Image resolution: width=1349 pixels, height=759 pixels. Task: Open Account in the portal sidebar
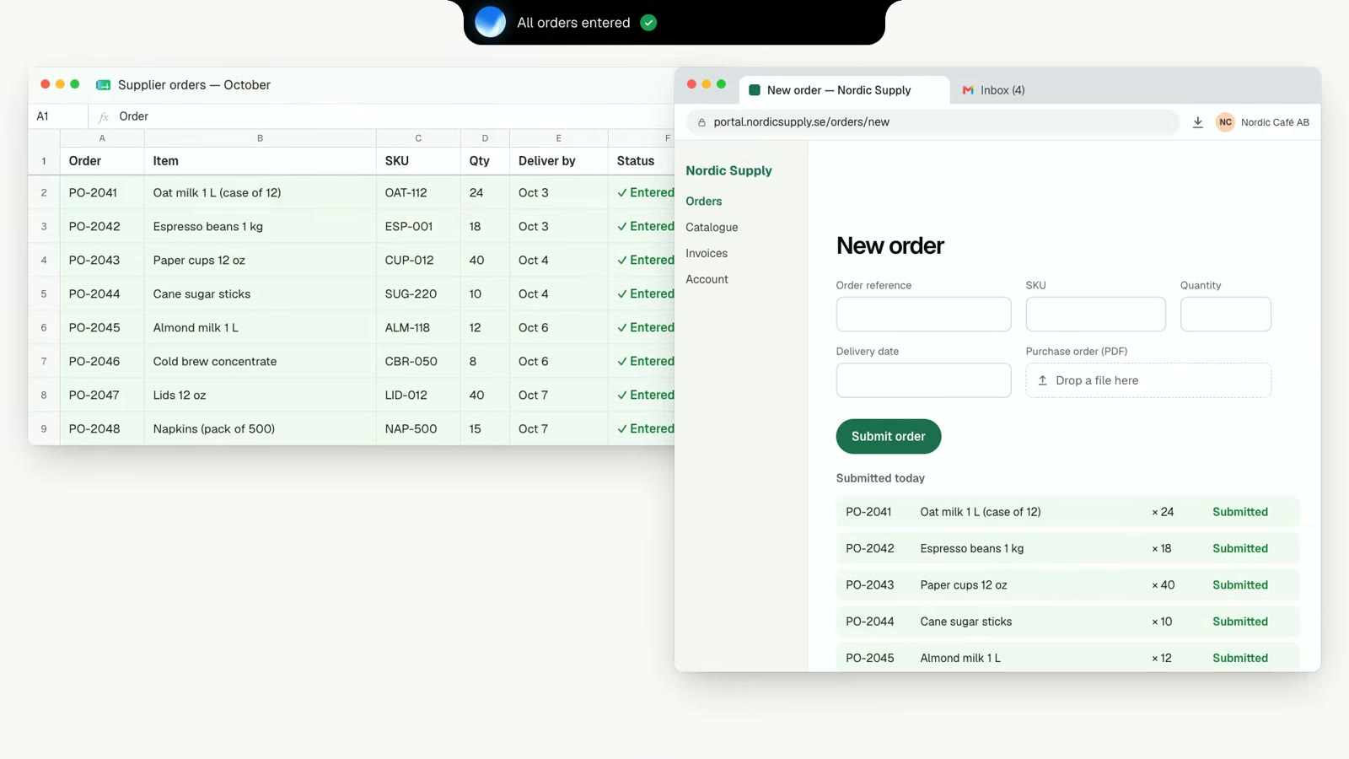point(707,280)
